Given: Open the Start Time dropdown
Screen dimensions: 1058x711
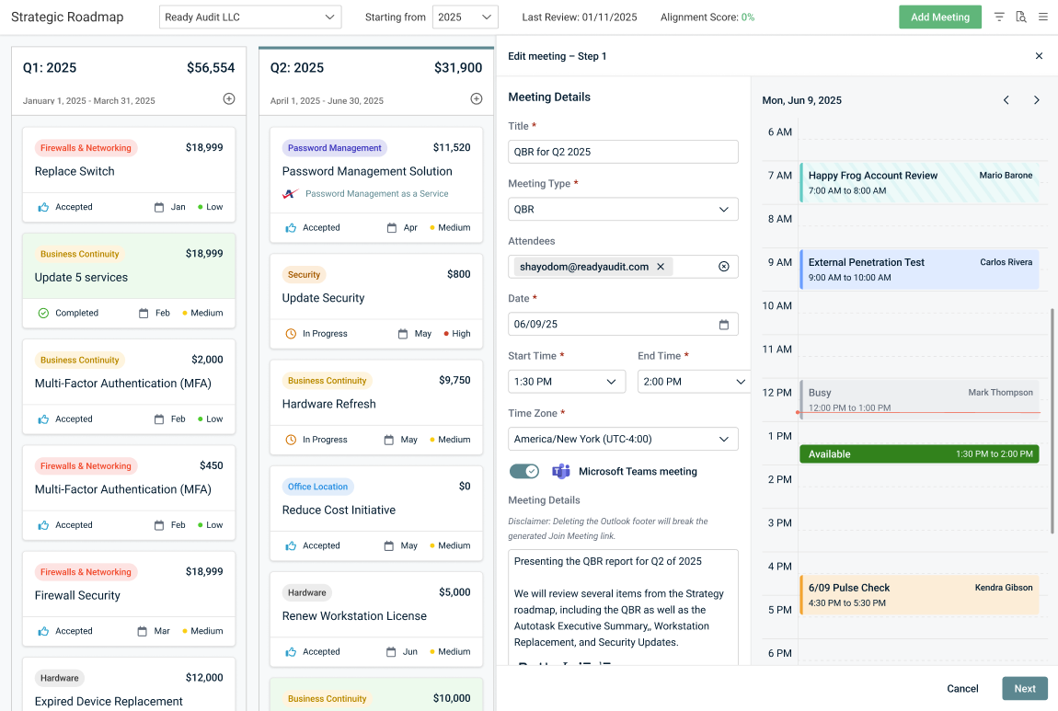Looking at the screenshot, I should 567,382.
